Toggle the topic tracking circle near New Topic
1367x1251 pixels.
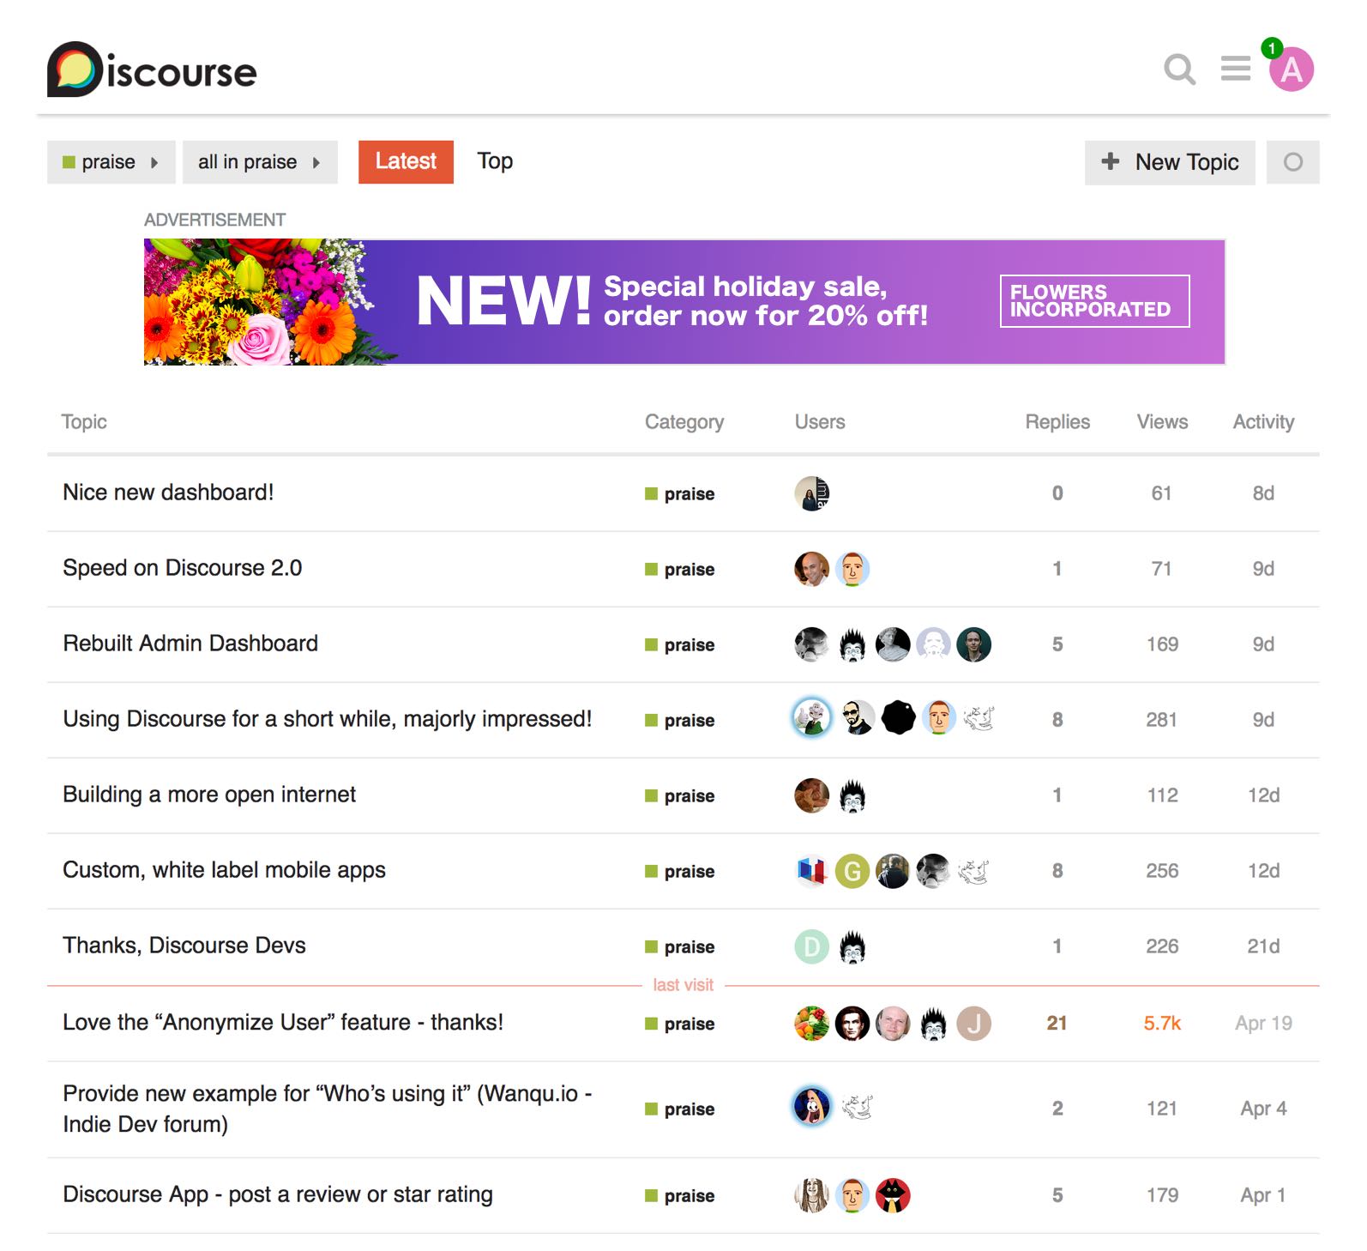1293,162
